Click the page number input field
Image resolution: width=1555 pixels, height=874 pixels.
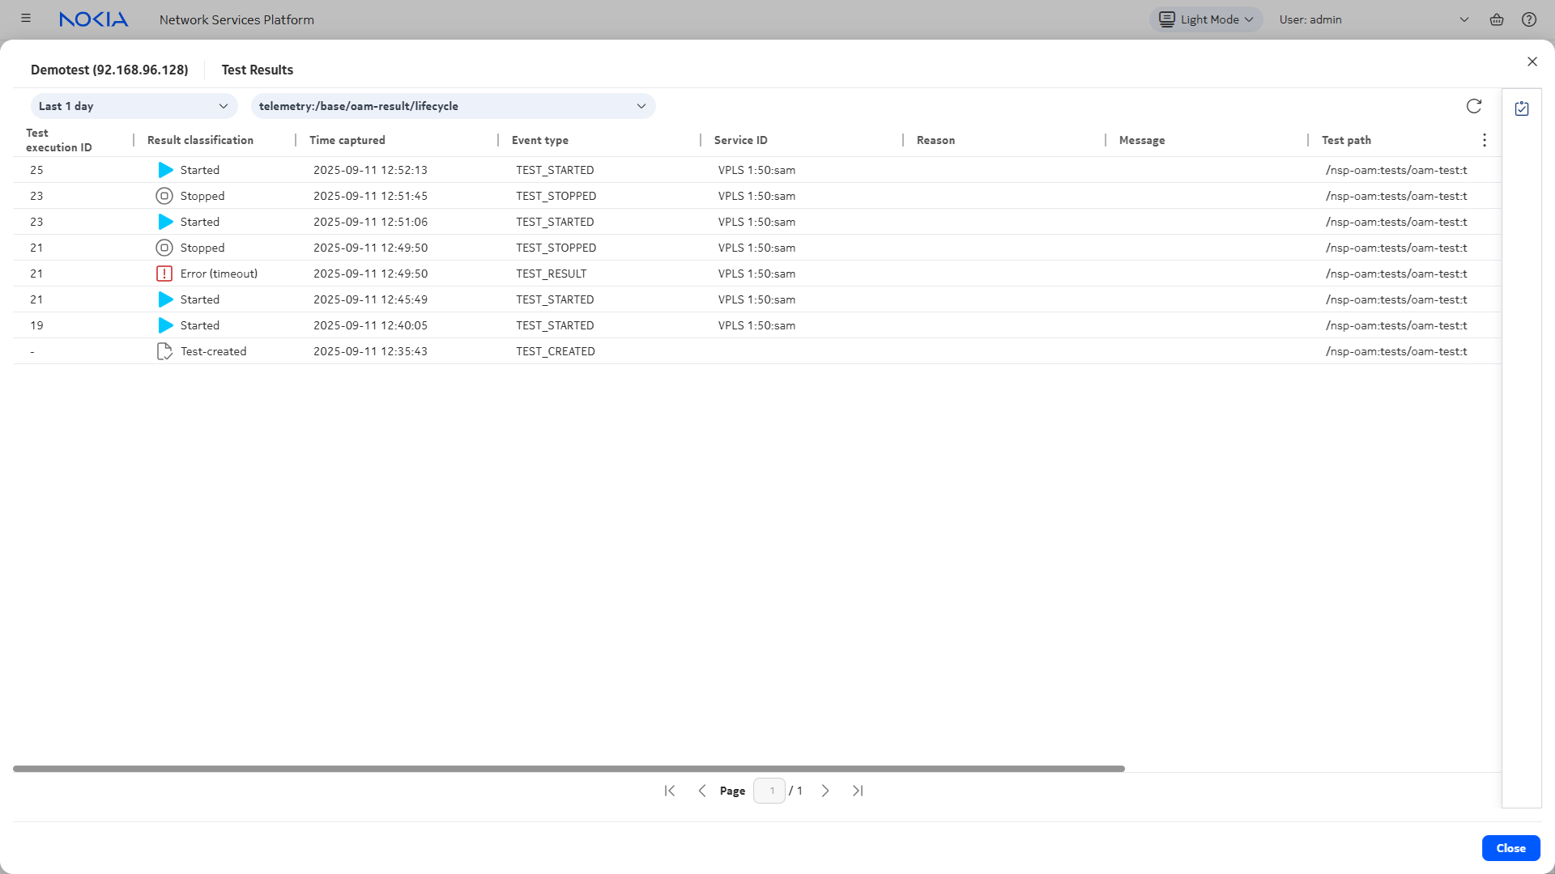[x=769, y=791]
